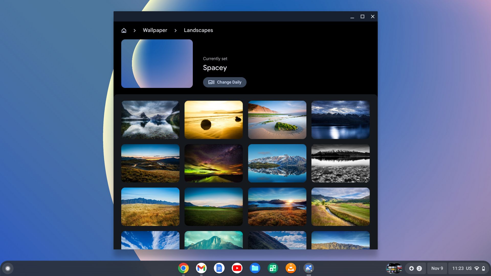The image size is (491, 276).
Task: Enable daily wallpaper rotation with Change Daily
Action: (x=225, y=82)
